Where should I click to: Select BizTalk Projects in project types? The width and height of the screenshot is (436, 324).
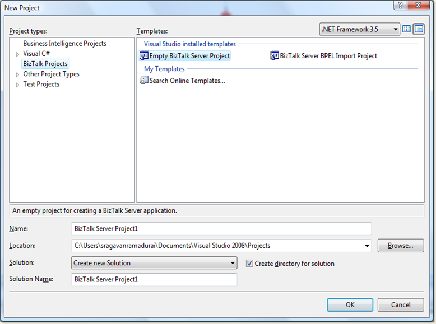45,64
